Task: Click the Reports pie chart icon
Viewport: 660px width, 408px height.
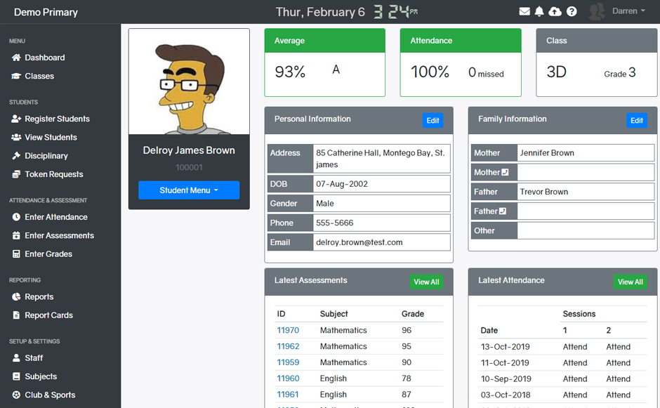Action: click(x=16, y=297)
